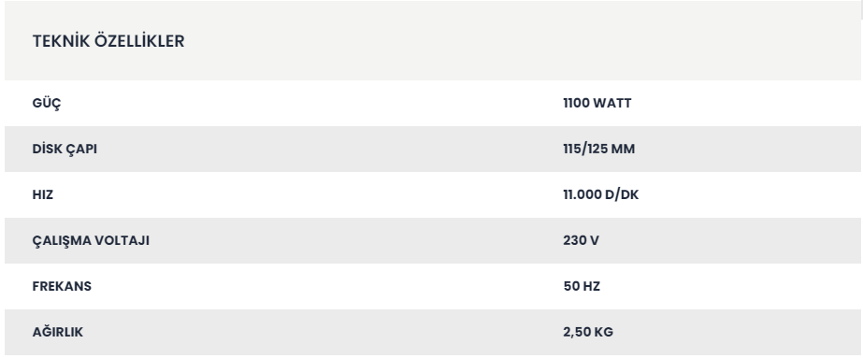The height and width of the screenshot is (358, 863).
Task: Select the AĞIRLIK label
Action: click(58, 332)
